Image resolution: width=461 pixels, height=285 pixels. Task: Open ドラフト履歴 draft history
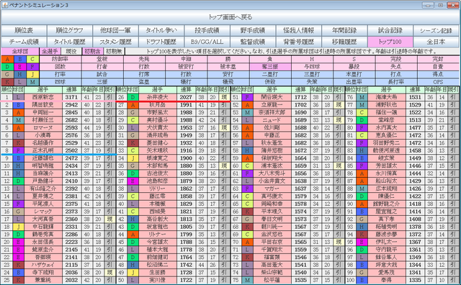[161, 42]
